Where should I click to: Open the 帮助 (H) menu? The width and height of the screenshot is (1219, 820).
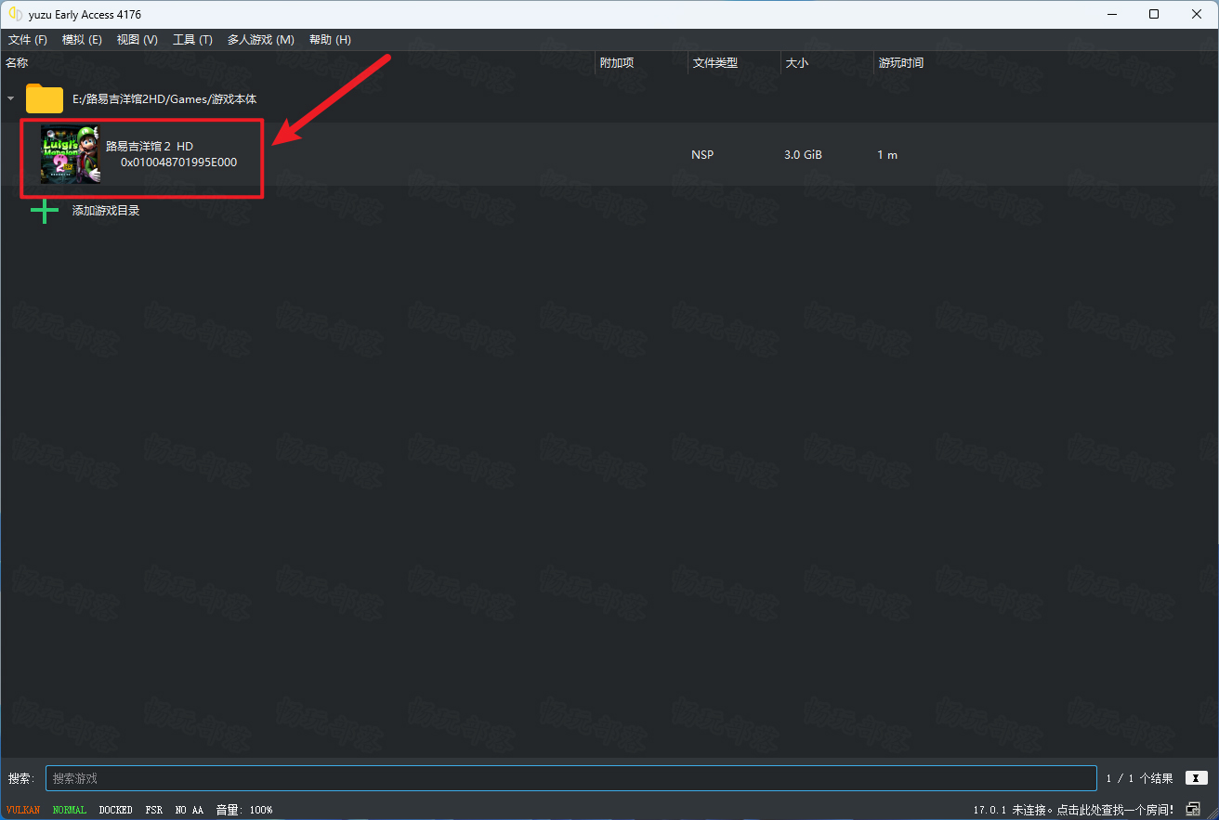pyautogui.click(x=330, y=40)
